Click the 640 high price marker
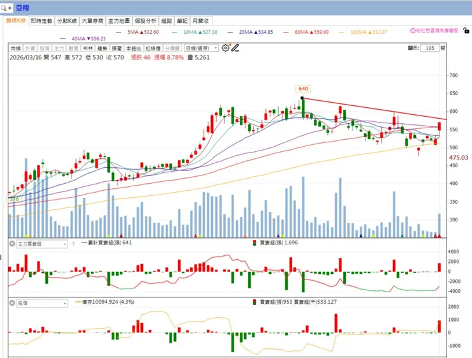 tap(303, 89)
